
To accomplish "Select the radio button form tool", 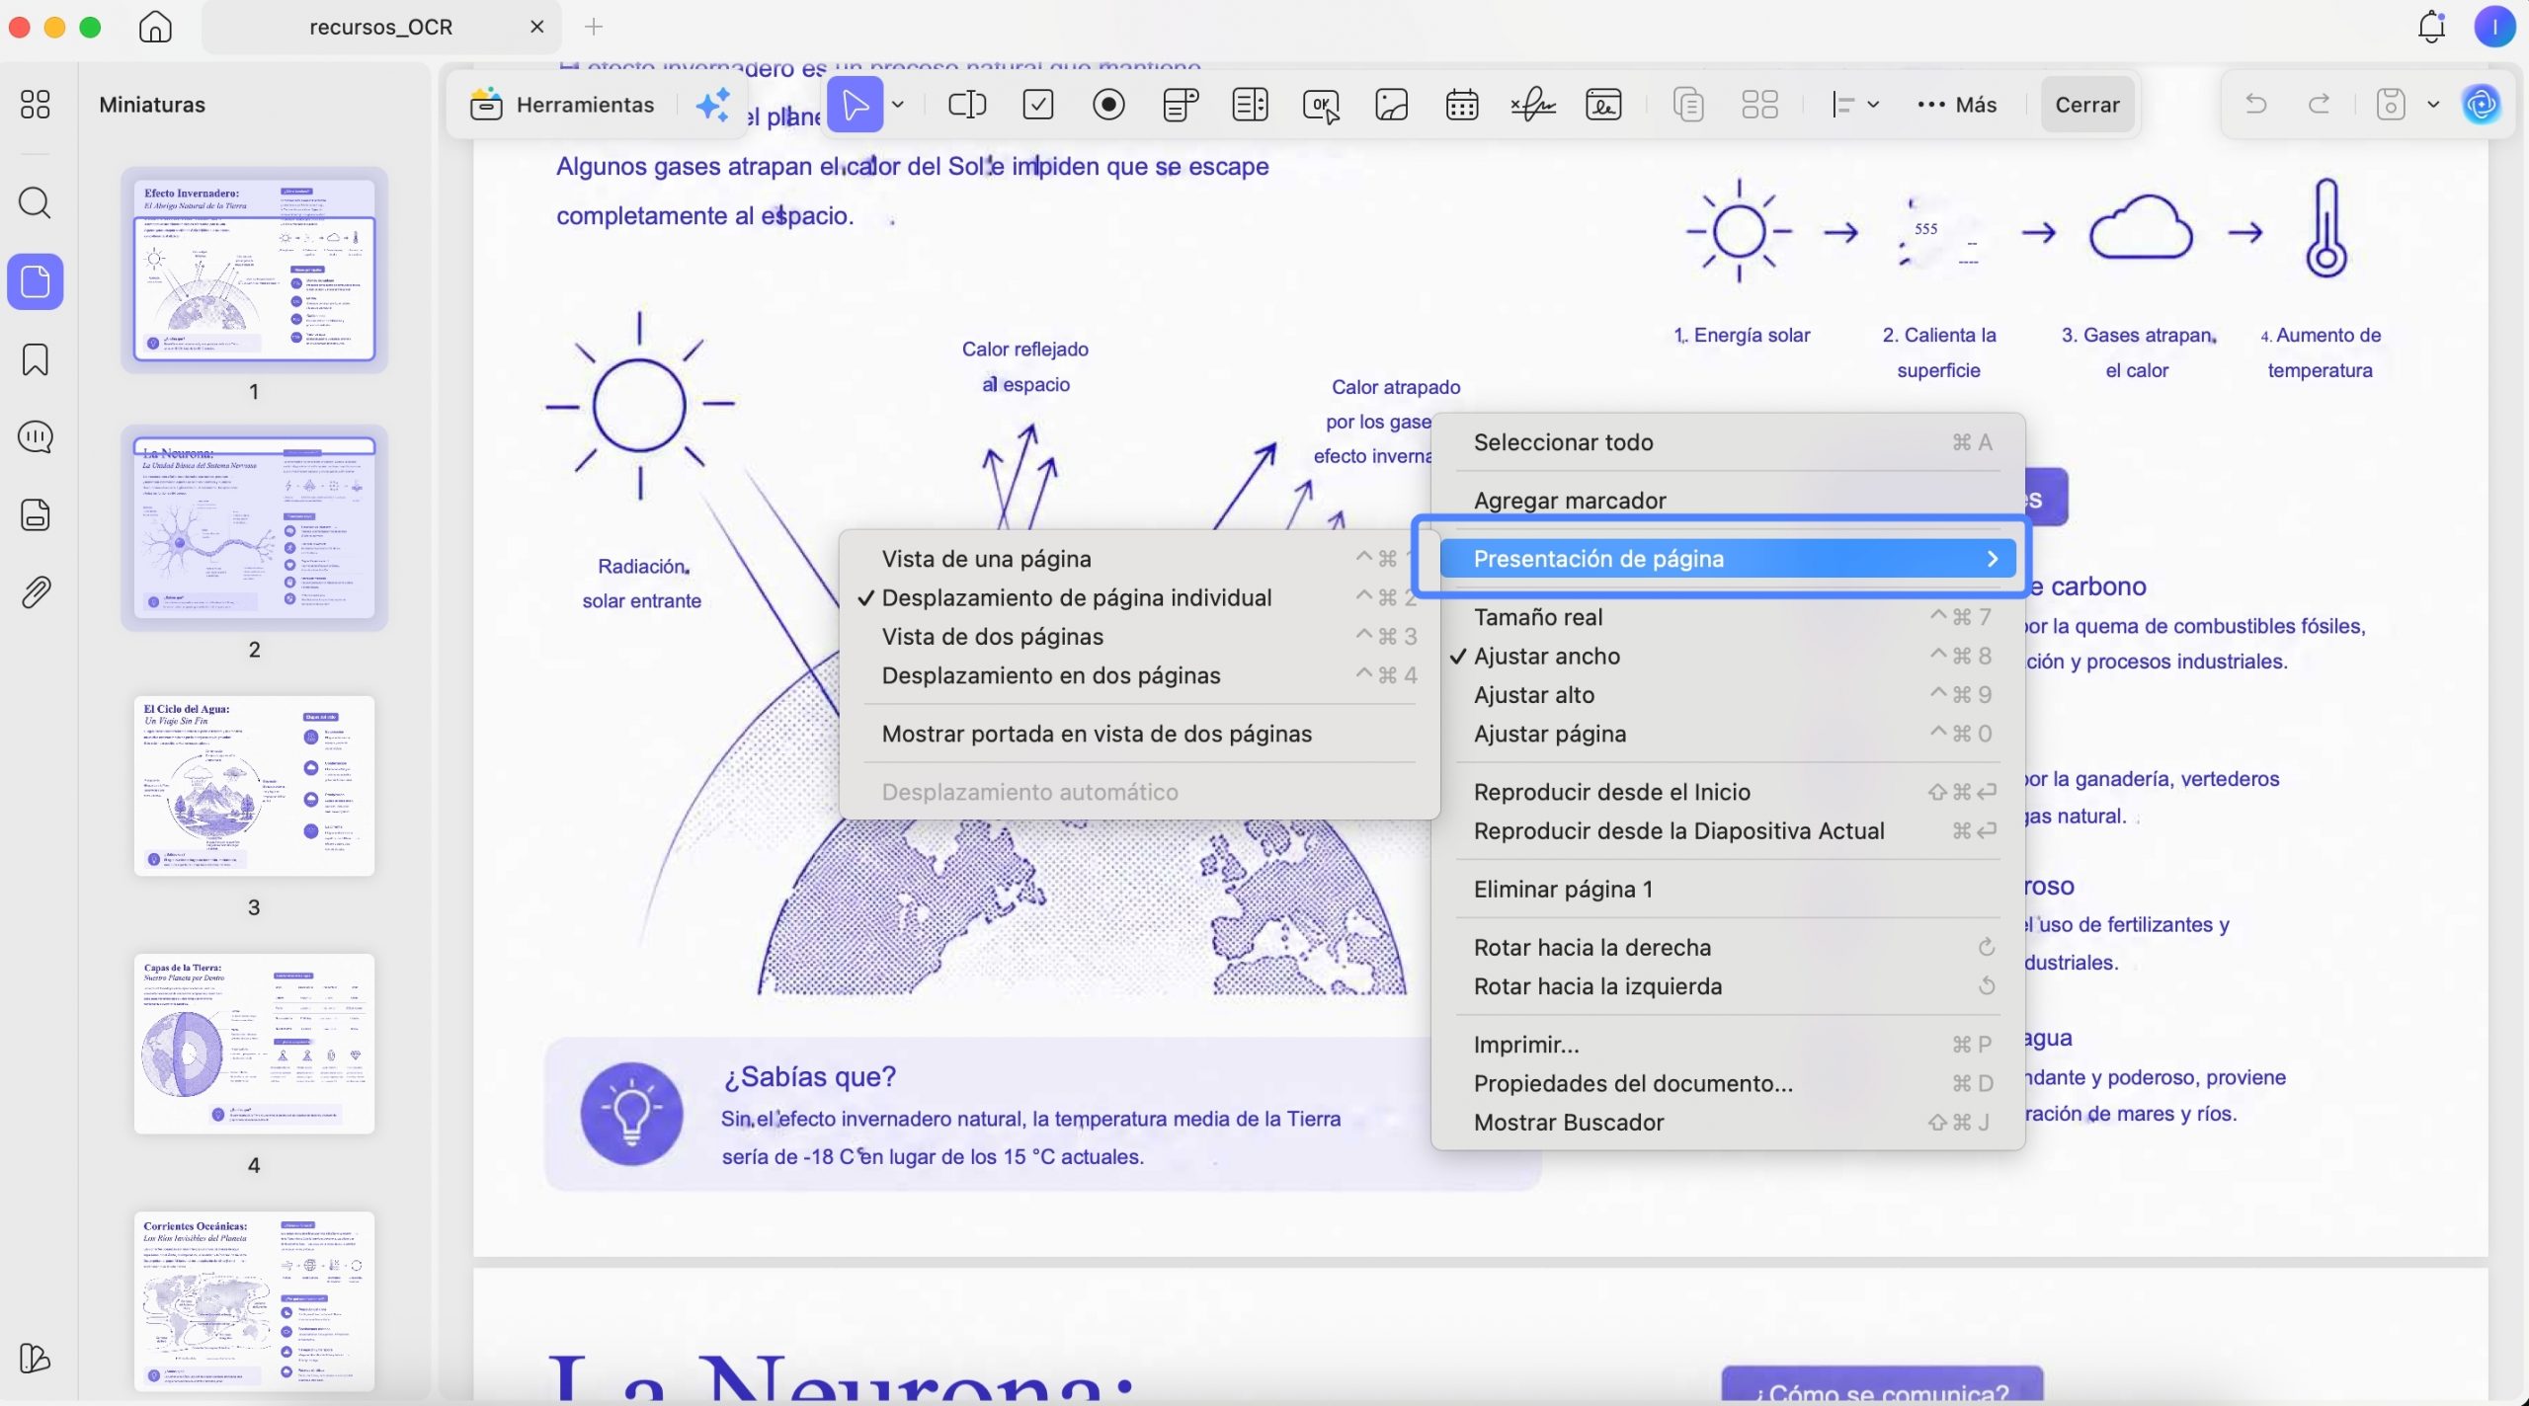I will pos(1109,105).
